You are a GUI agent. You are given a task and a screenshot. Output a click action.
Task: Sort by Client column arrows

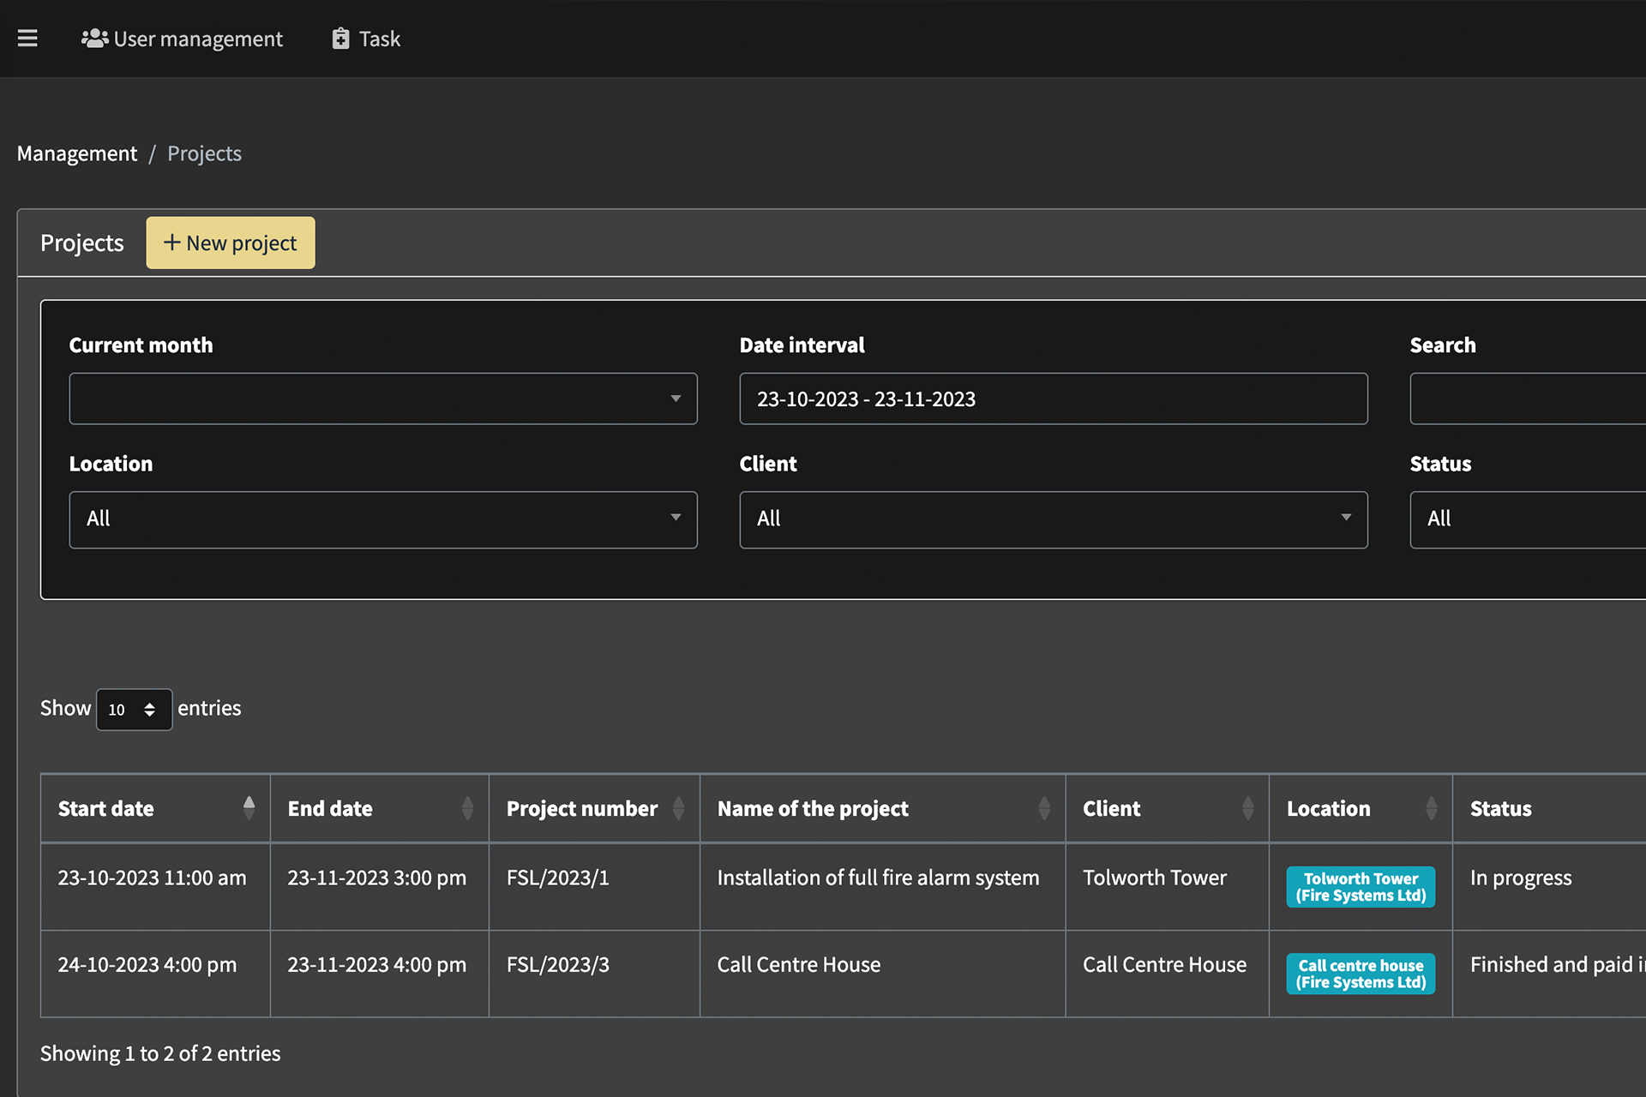tap(1247, 808)
